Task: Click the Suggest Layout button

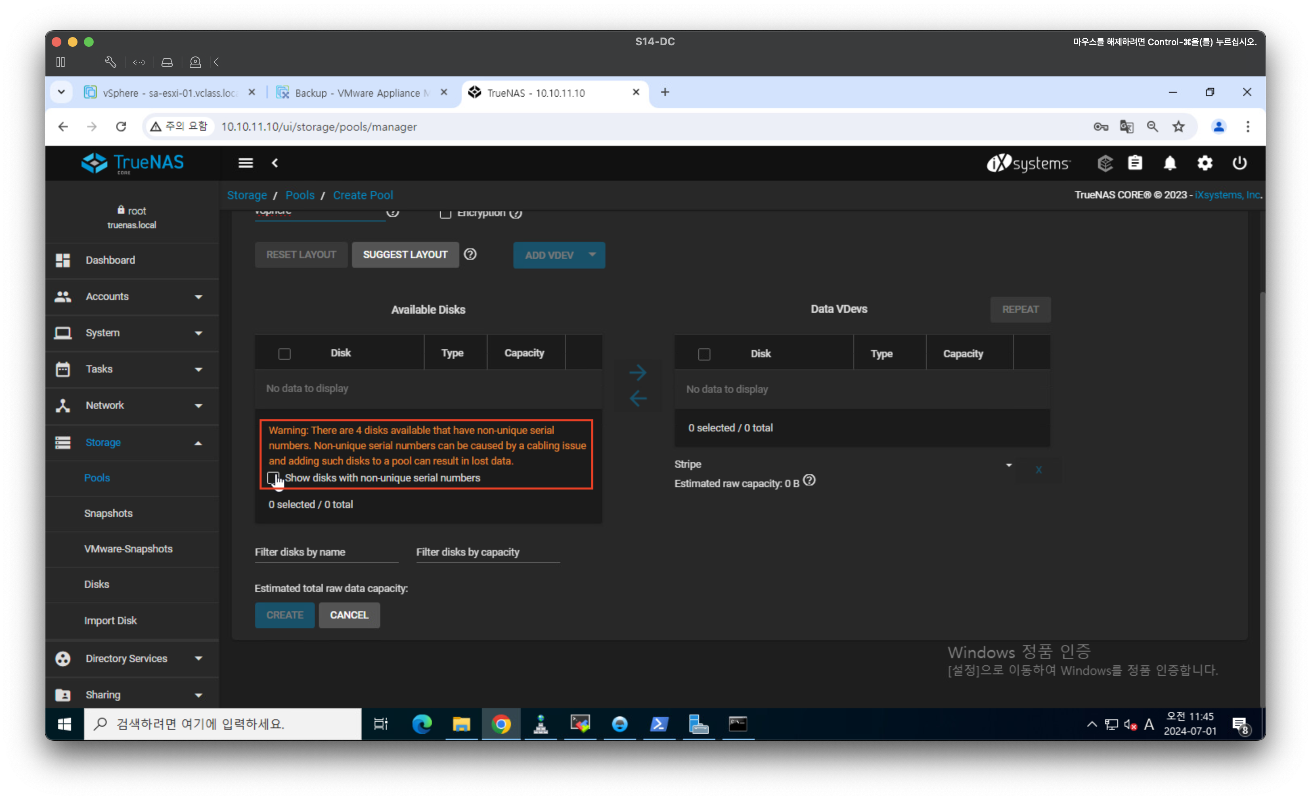Action: tap(405, 254)
